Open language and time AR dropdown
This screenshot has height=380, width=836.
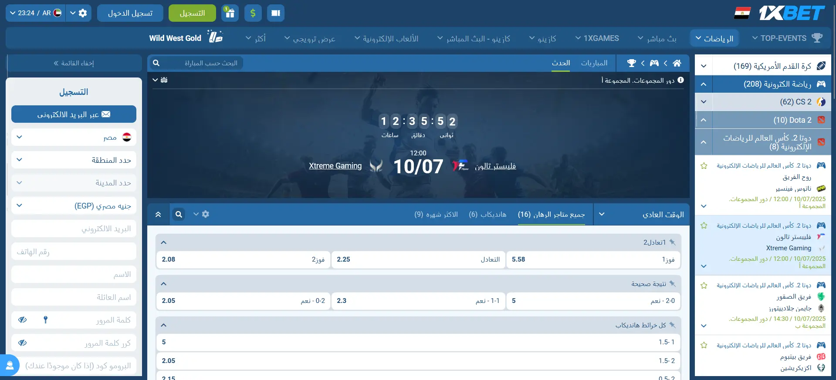35,13
